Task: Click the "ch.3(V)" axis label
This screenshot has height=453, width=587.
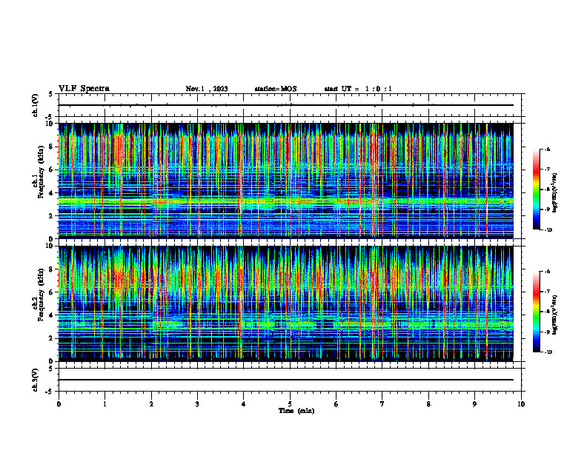Action: (x=35, y=380)
